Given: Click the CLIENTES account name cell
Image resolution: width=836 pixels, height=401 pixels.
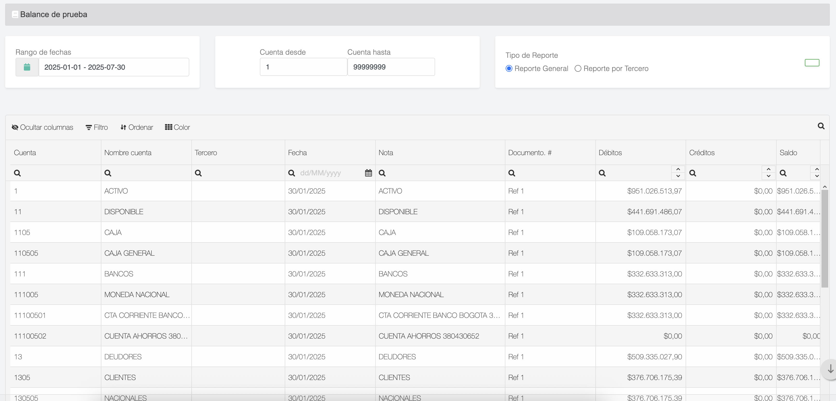Looking at the screenshot, I should click(146, 378).
